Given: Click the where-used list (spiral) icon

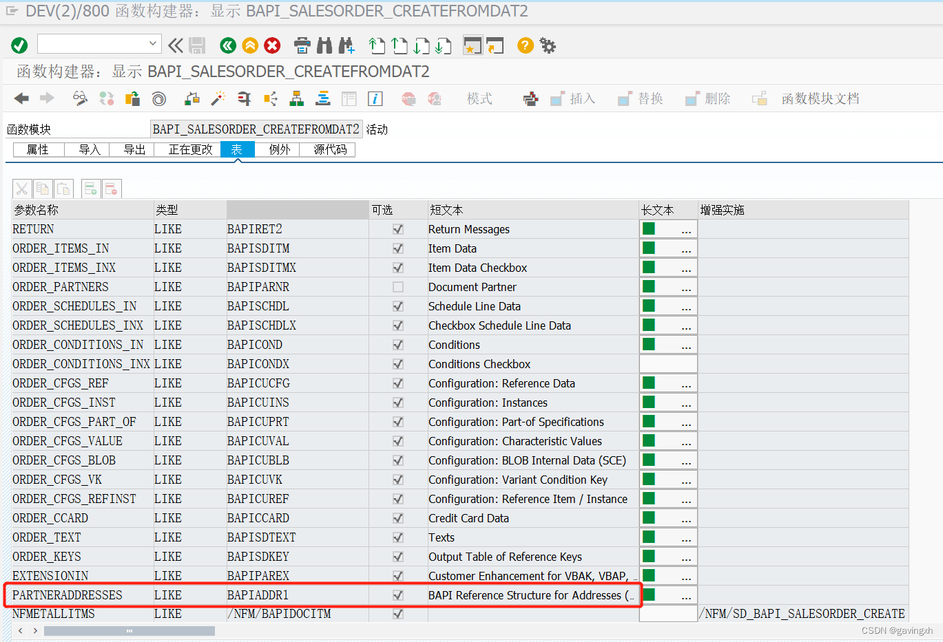Looking at the screenshot, I should [x=158, y=98].
